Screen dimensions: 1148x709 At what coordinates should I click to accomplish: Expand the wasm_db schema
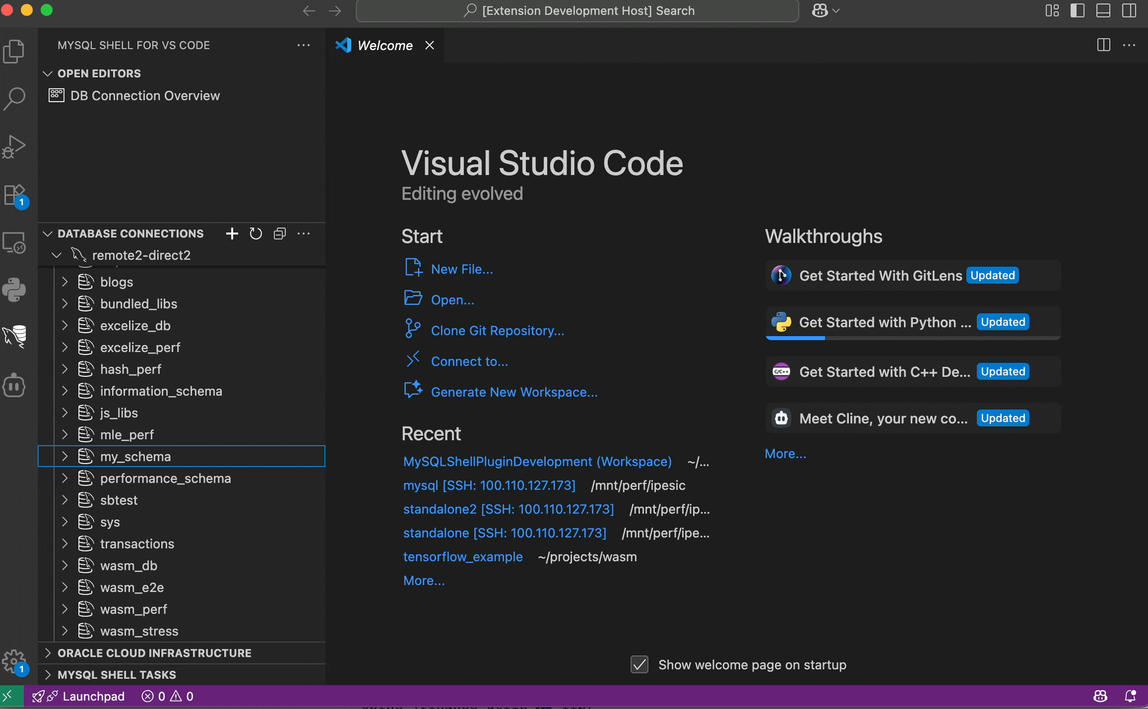[x=65, y=566]
